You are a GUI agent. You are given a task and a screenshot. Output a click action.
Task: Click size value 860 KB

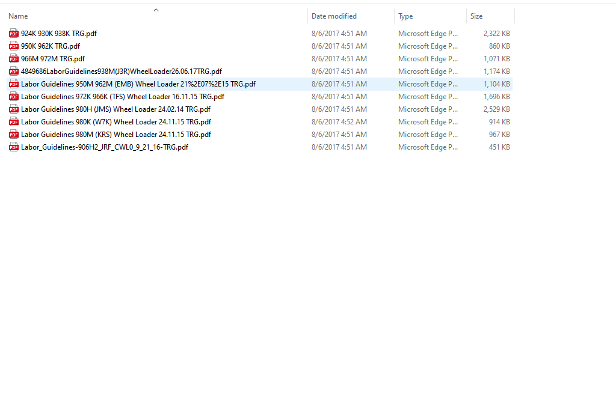coord(499,46)
